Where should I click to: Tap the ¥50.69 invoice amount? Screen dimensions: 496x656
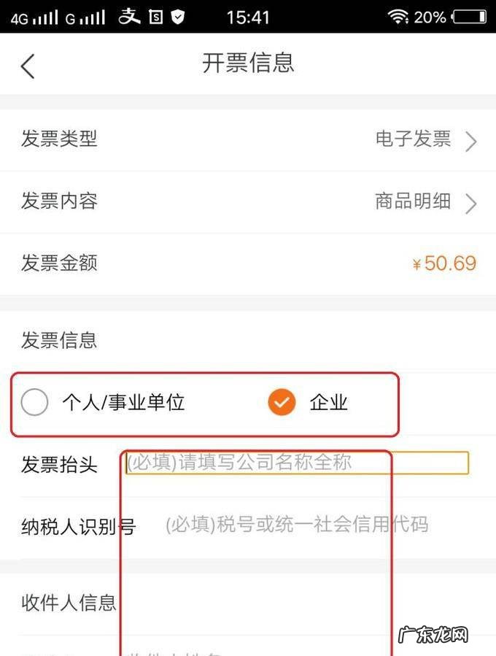click(x=443, y=263)
